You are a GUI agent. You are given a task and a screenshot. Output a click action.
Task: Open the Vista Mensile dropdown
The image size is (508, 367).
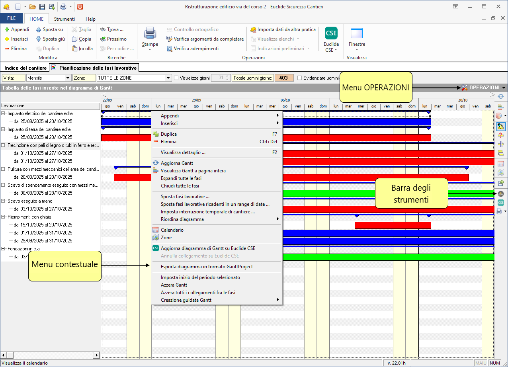click(x=68, y=78)
